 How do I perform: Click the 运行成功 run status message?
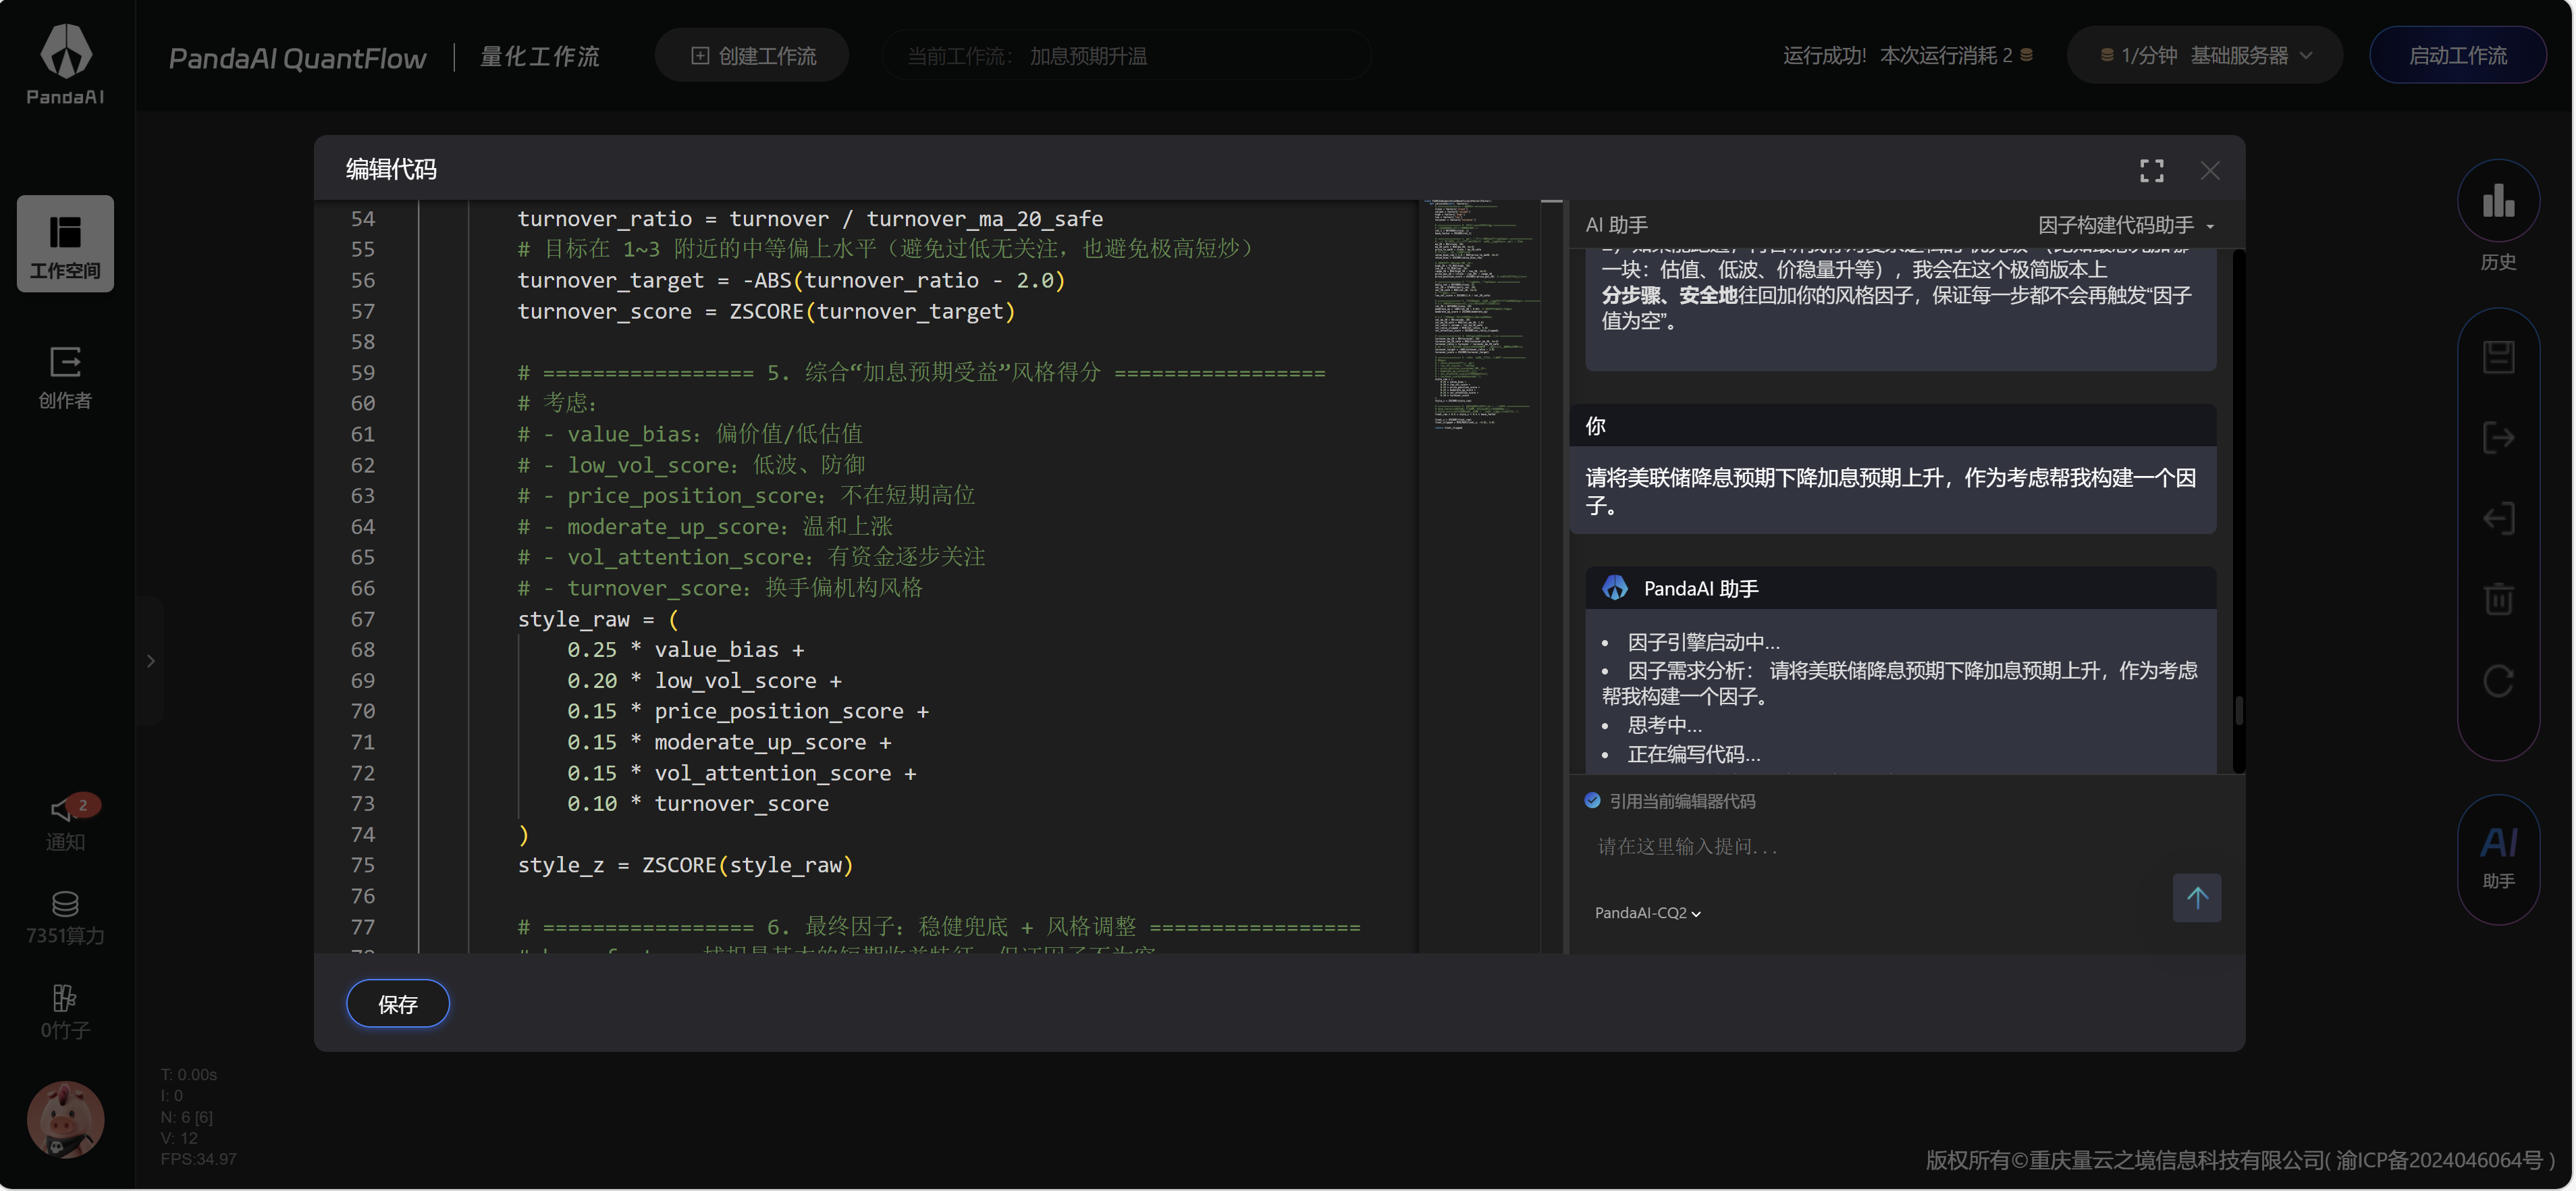coord(1907,55)
